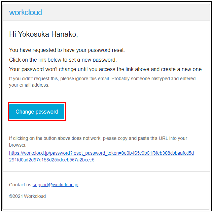The width and height of the screenshot is (212, 213).
Task: Click the 'Hi Yokosuka Hanako' greeting
Action: (x=43, y=34)
